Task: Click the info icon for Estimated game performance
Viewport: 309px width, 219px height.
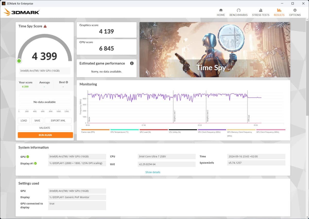Action: [132, 63]
